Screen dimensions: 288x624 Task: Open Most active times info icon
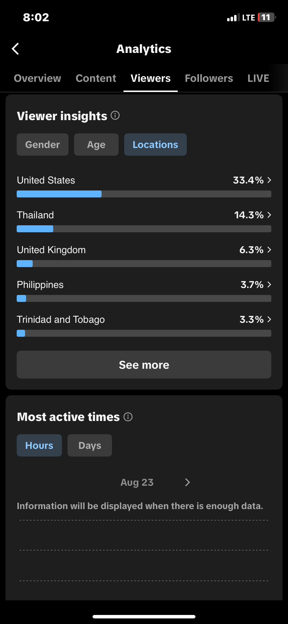[128, 417]
